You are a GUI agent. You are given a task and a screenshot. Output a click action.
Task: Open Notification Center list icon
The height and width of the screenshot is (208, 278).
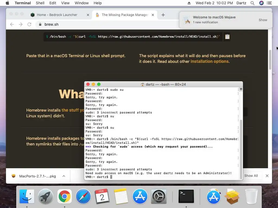click(x=269, y=3)
